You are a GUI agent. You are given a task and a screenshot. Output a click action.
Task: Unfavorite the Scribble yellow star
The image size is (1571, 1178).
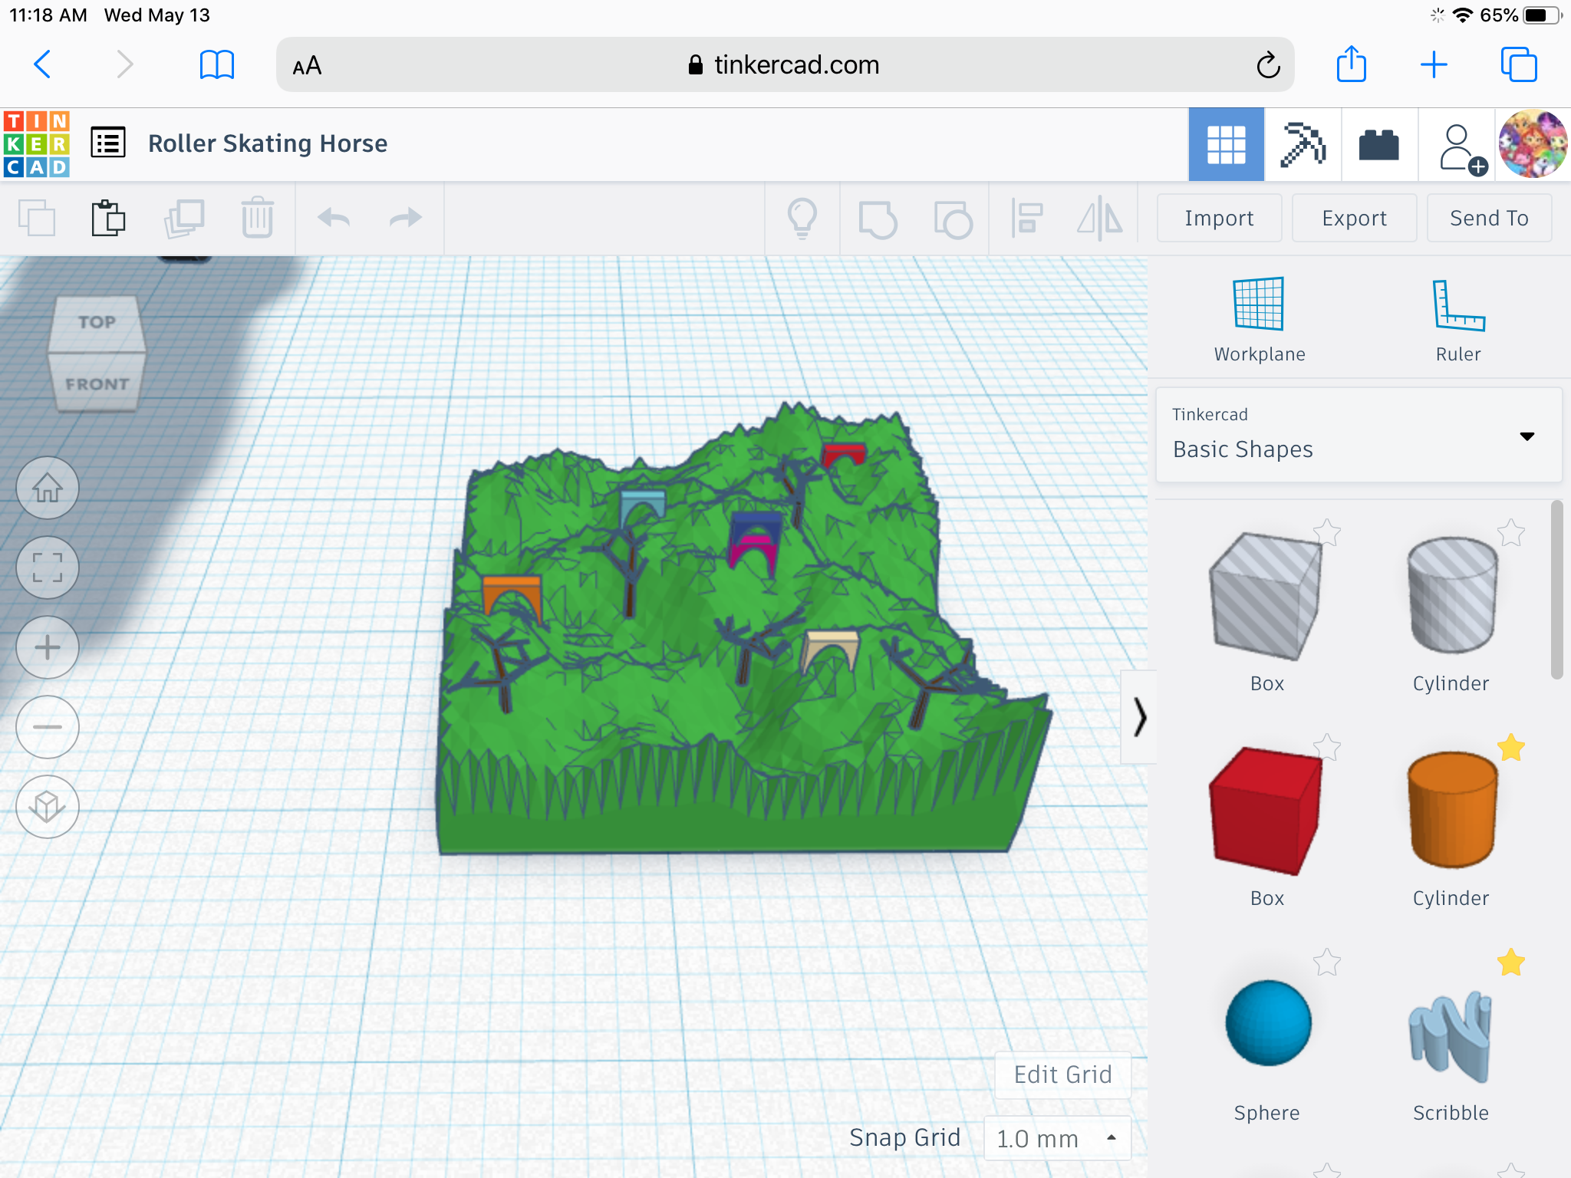coord(1511,962)
